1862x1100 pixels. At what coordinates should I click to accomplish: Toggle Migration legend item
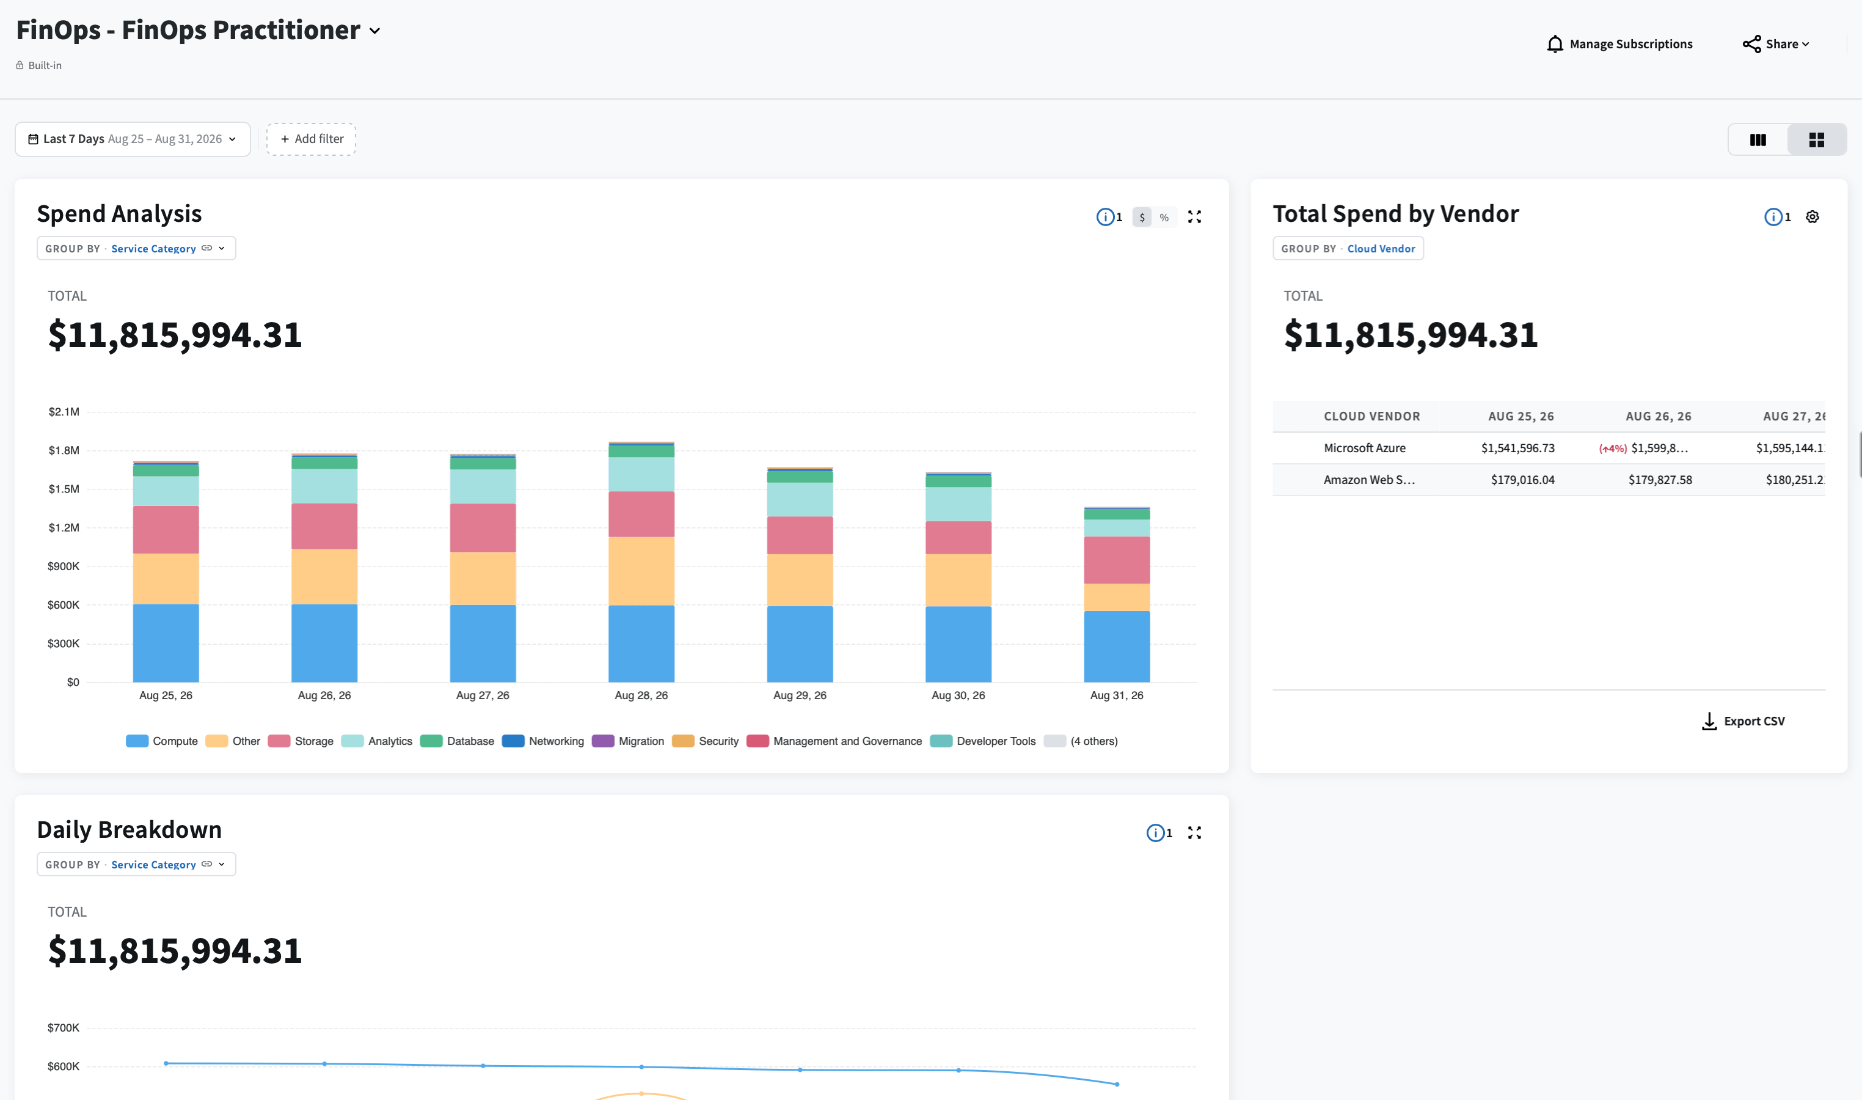click(x=627, y=741)
